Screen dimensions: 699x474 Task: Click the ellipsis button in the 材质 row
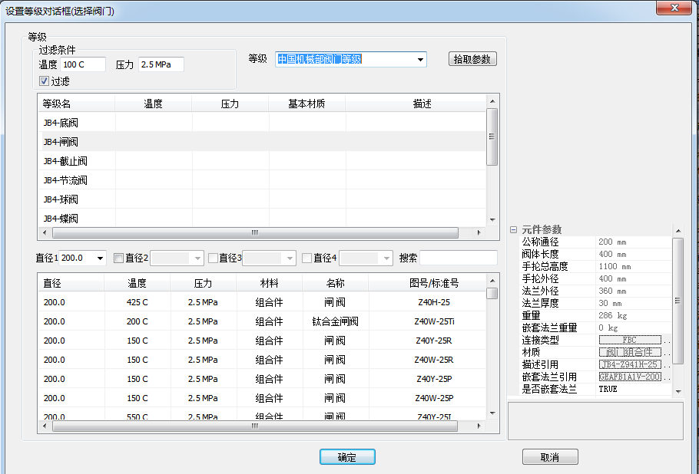coord(666,352)
